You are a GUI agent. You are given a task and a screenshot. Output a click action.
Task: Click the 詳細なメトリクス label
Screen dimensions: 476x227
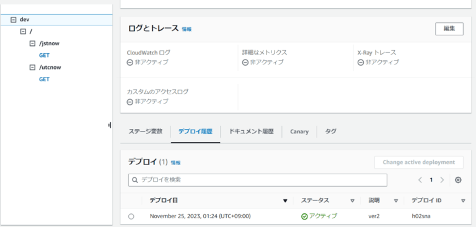click(265, 53)
